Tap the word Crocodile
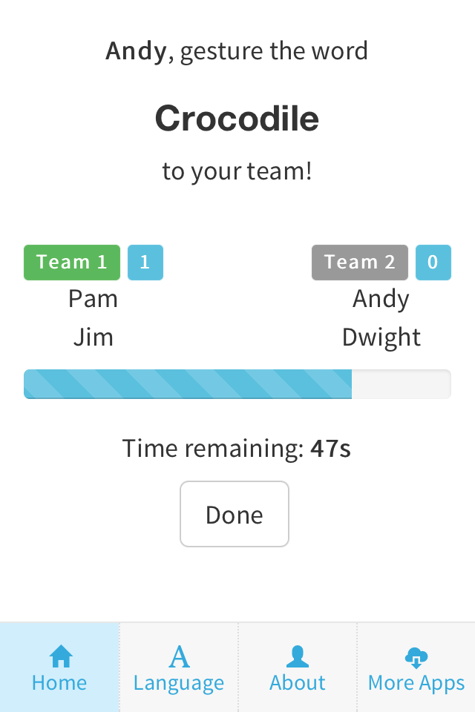 237,118
